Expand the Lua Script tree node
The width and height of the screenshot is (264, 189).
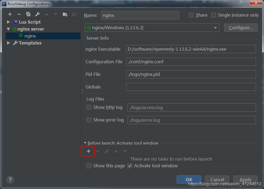[x=8, y=22]
